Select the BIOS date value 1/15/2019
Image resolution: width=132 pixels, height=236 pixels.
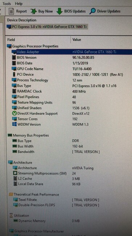tap(80, 63)
